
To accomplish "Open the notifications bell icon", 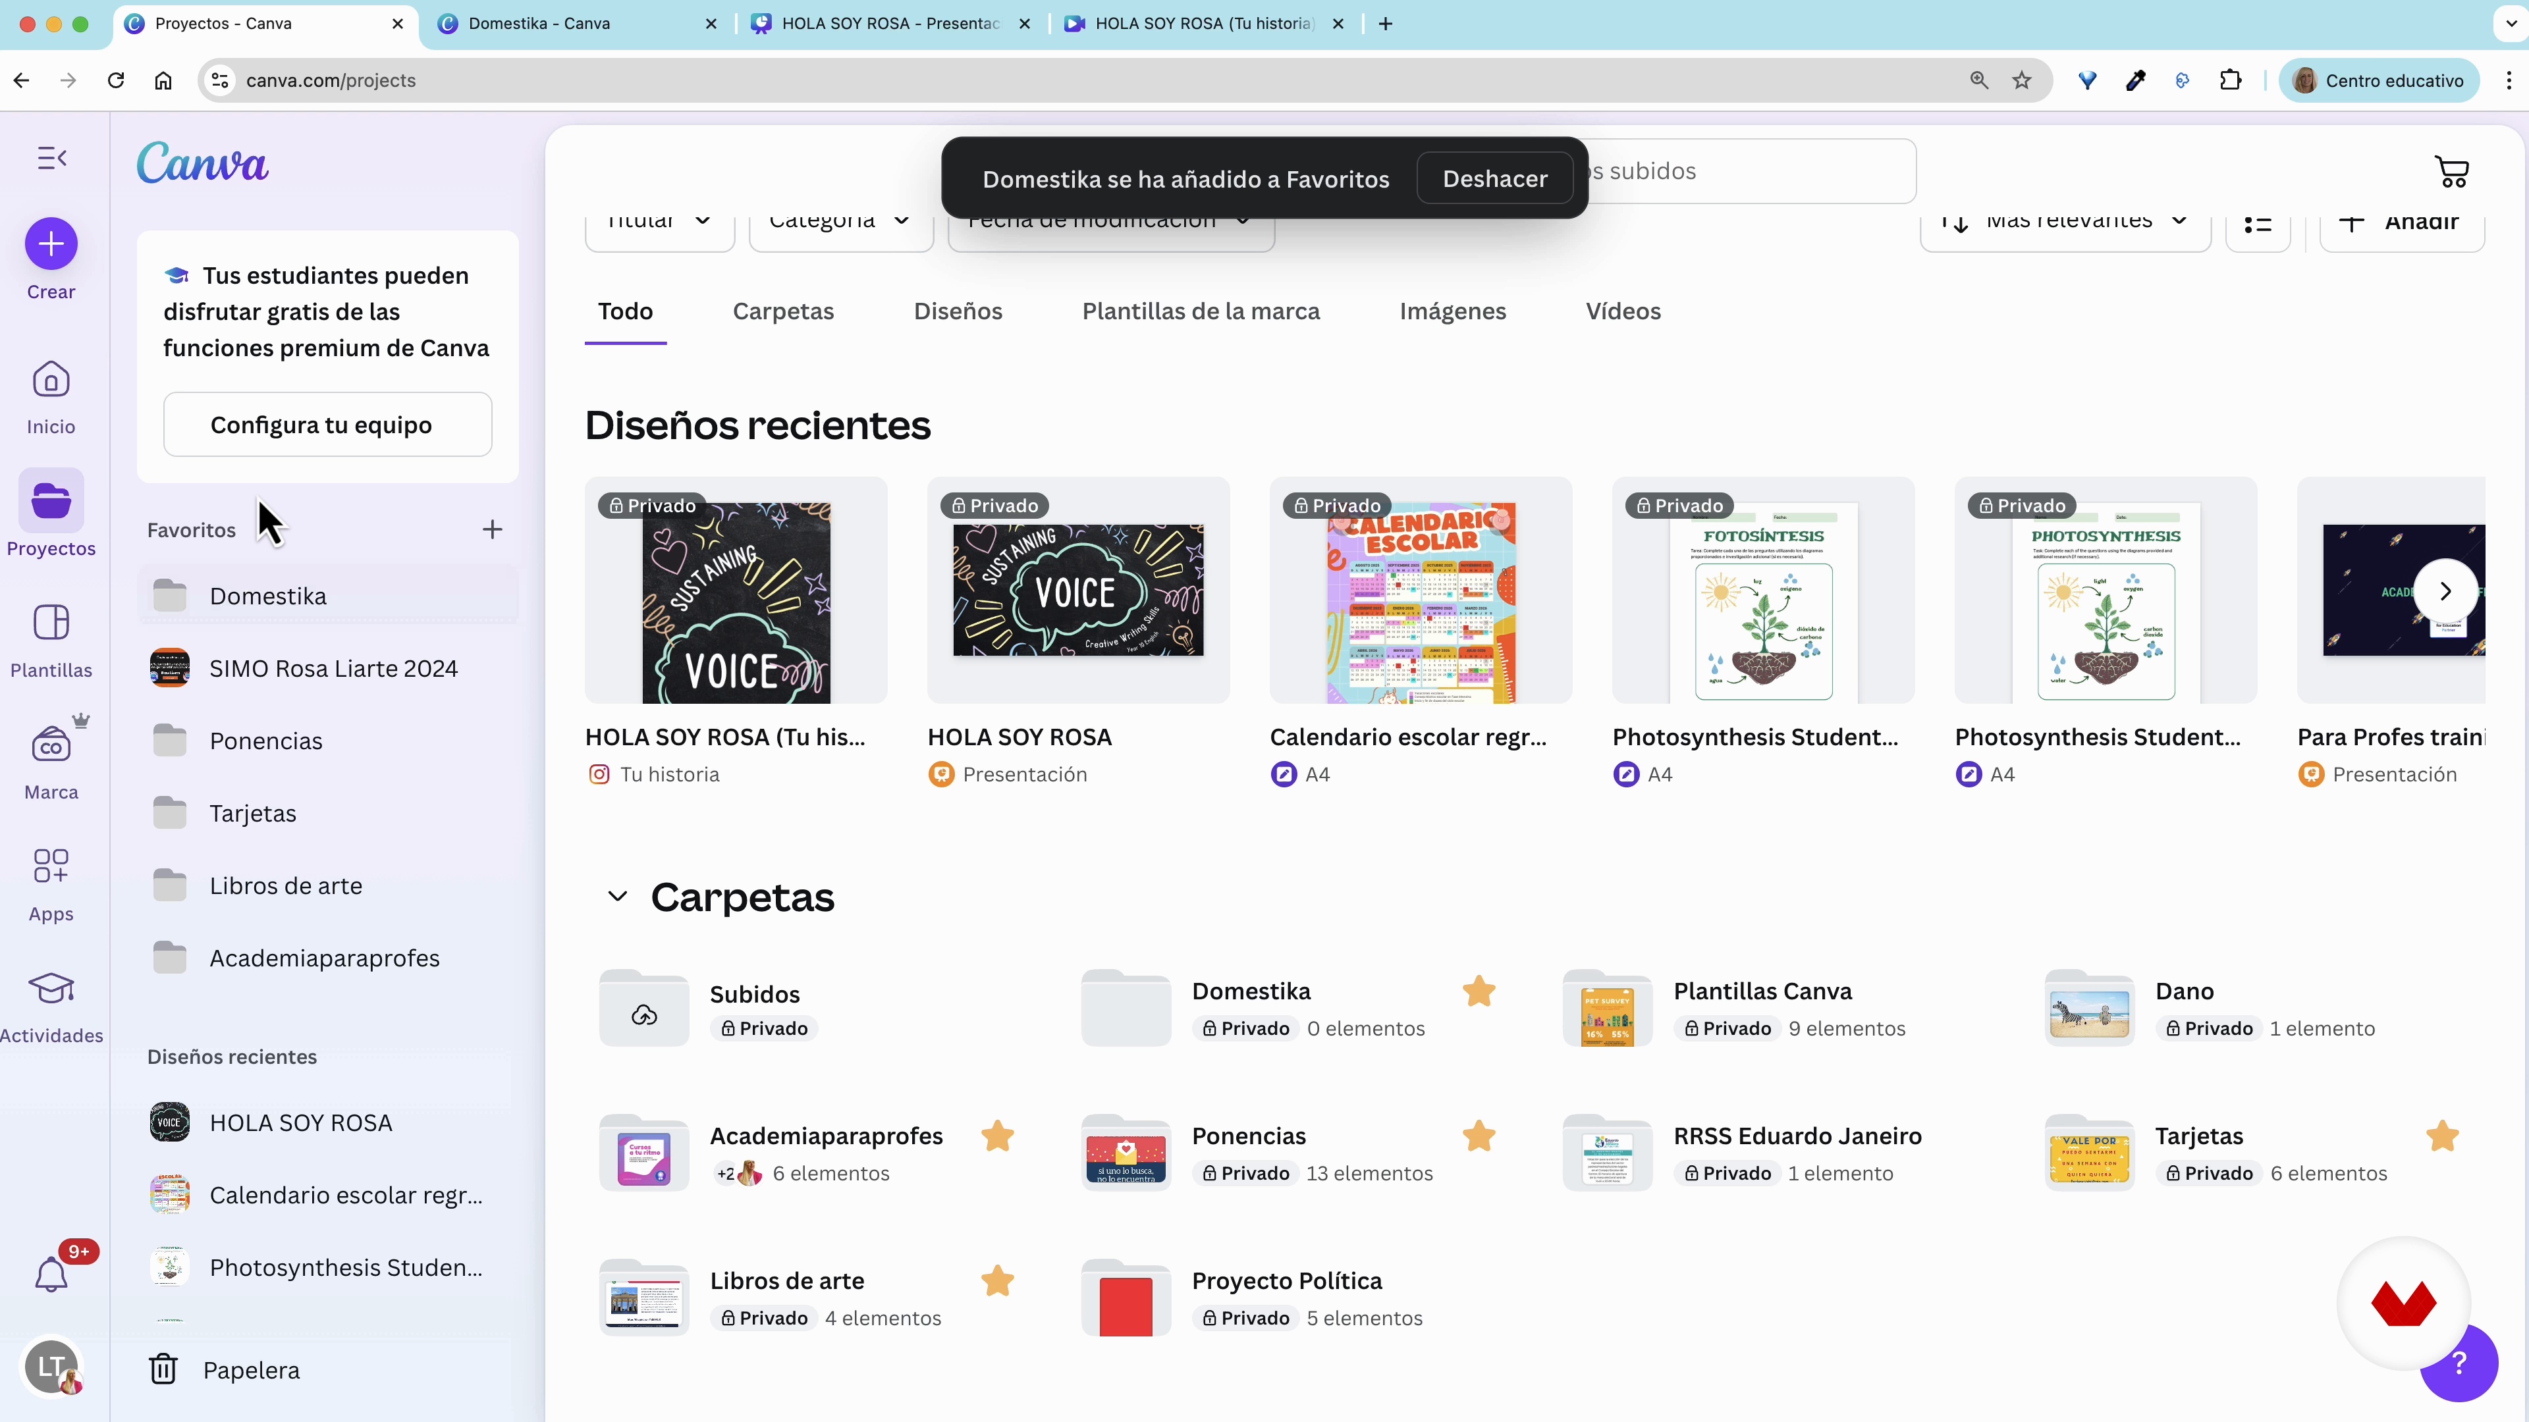I will coord(51,1275).
